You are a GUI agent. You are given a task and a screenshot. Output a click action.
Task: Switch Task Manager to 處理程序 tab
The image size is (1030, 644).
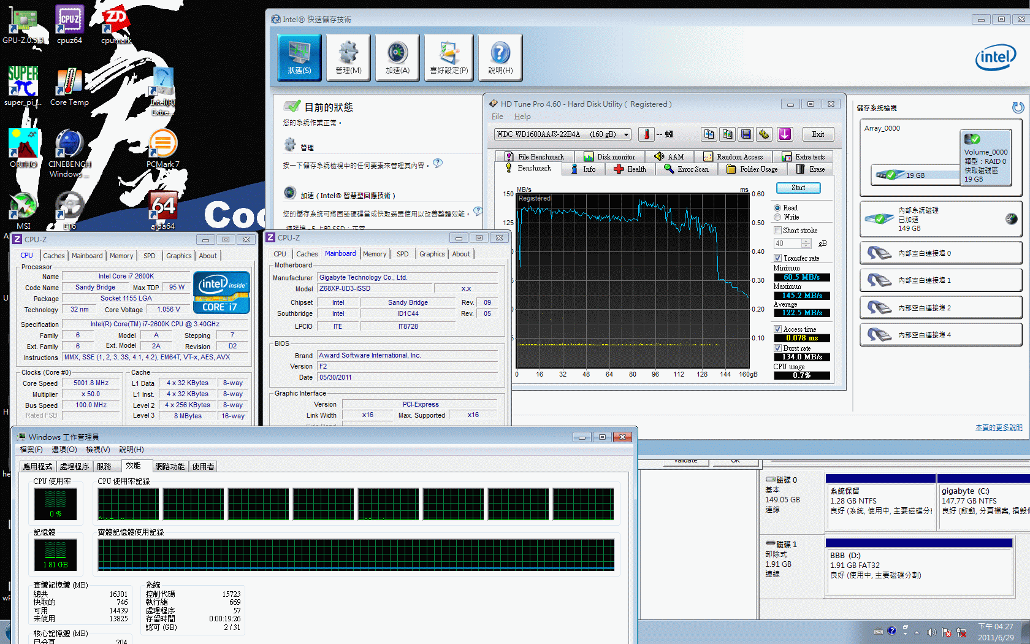point(74,467)
